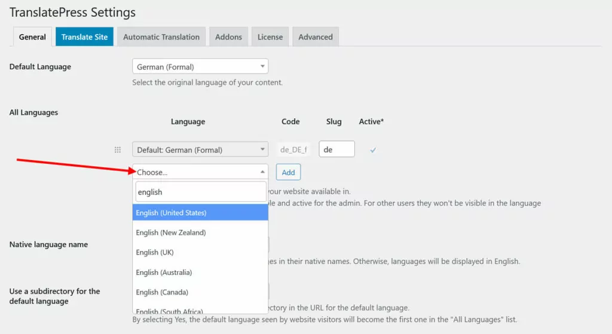Click the de_DE_f code field
612x334 pixels.
293,149
